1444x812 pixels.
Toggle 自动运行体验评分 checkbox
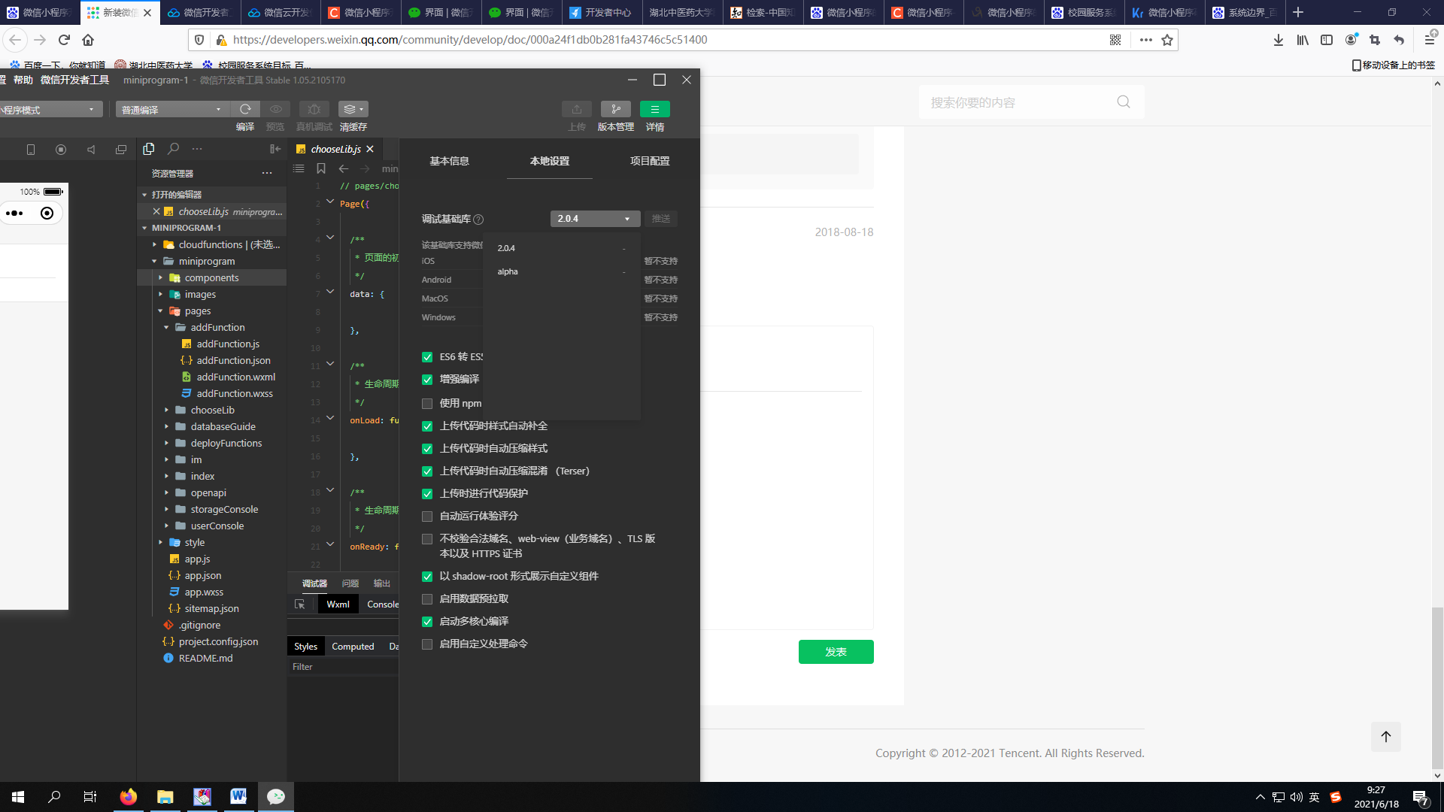[x=427, y=517]
